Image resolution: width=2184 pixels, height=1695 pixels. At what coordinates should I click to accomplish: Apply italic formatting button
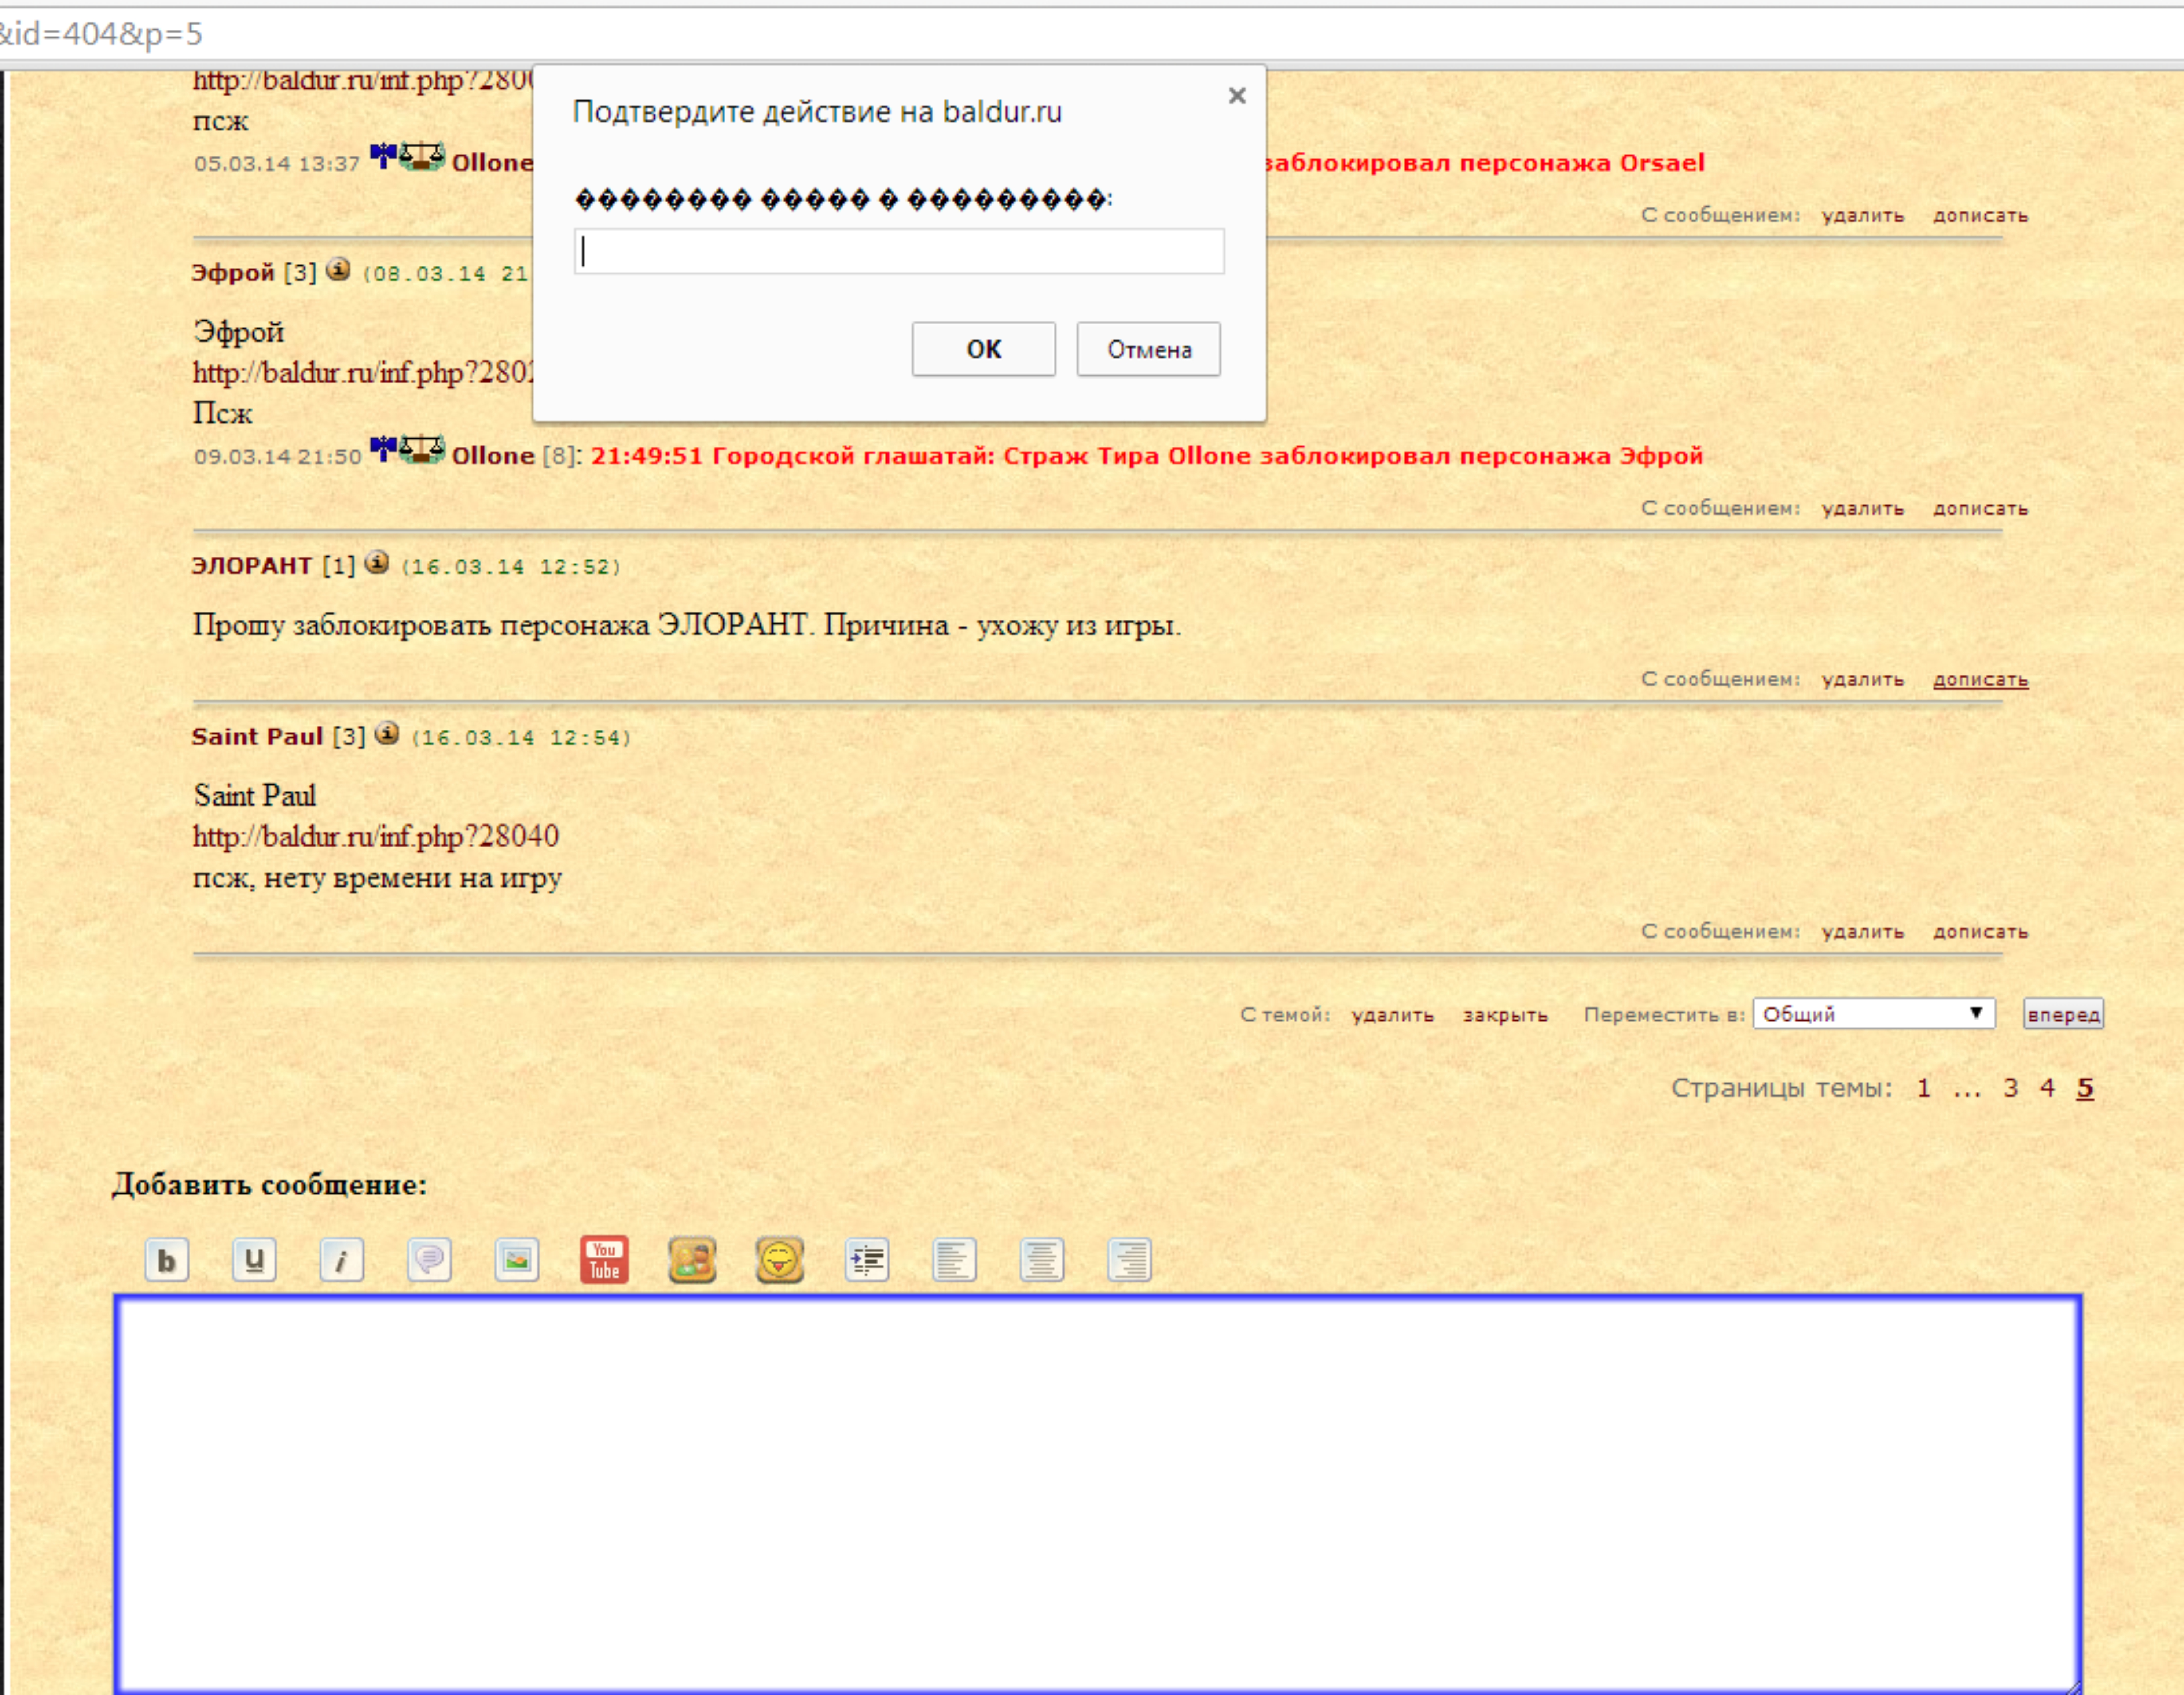point(342,1260)
